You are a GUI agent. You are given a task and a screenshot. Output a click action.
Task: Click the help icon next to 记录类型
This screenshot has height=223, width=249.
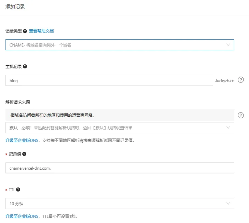25,31
